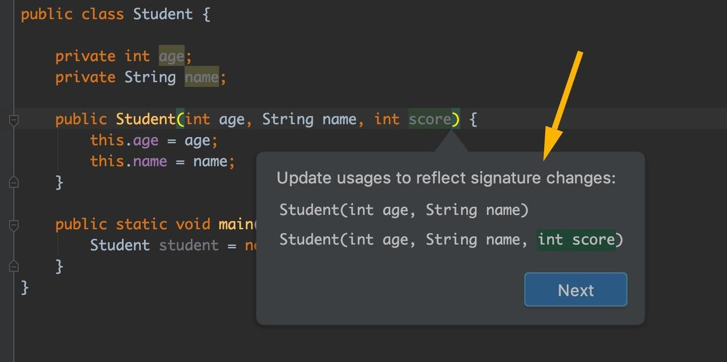Click the highlighted 'int score' in the popup
Screen dimensions: 727x362
click(576, 240)
